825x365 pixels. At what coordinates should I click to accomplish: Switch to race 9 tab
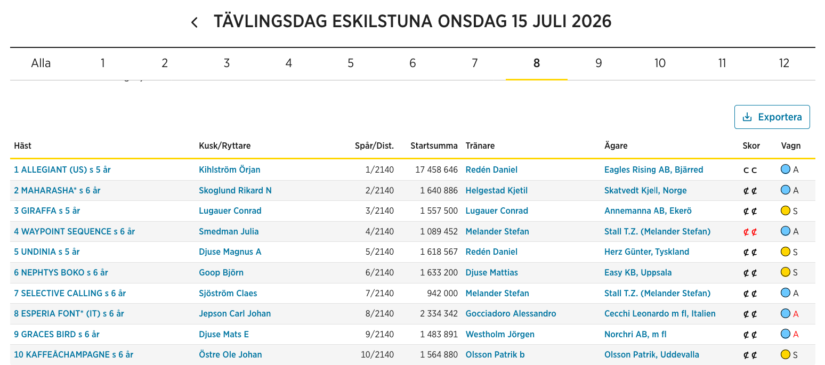pyautogui.click(x=598, y=63)
